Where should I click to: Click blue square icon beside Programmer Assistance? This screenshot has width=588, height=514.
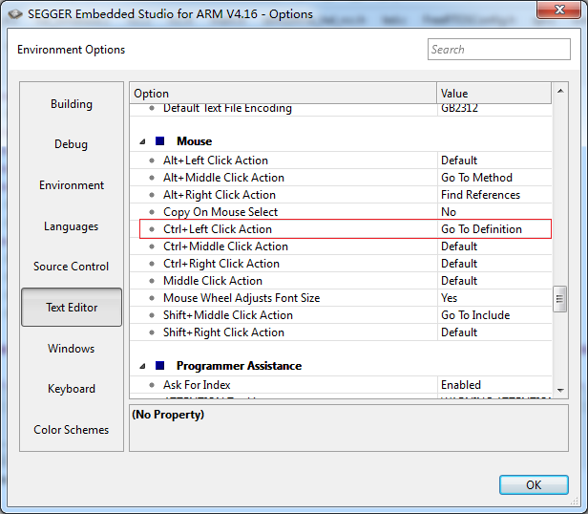159,365
